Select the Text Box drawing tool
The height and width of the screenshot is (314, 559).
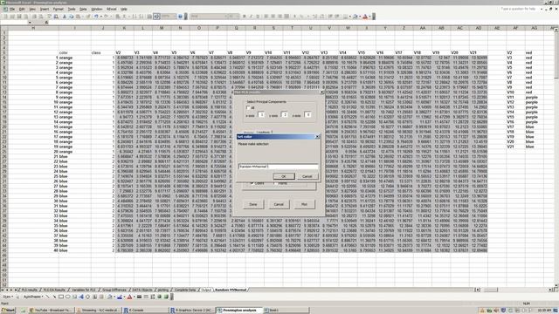pyautogui.click(x=74, y=297)
